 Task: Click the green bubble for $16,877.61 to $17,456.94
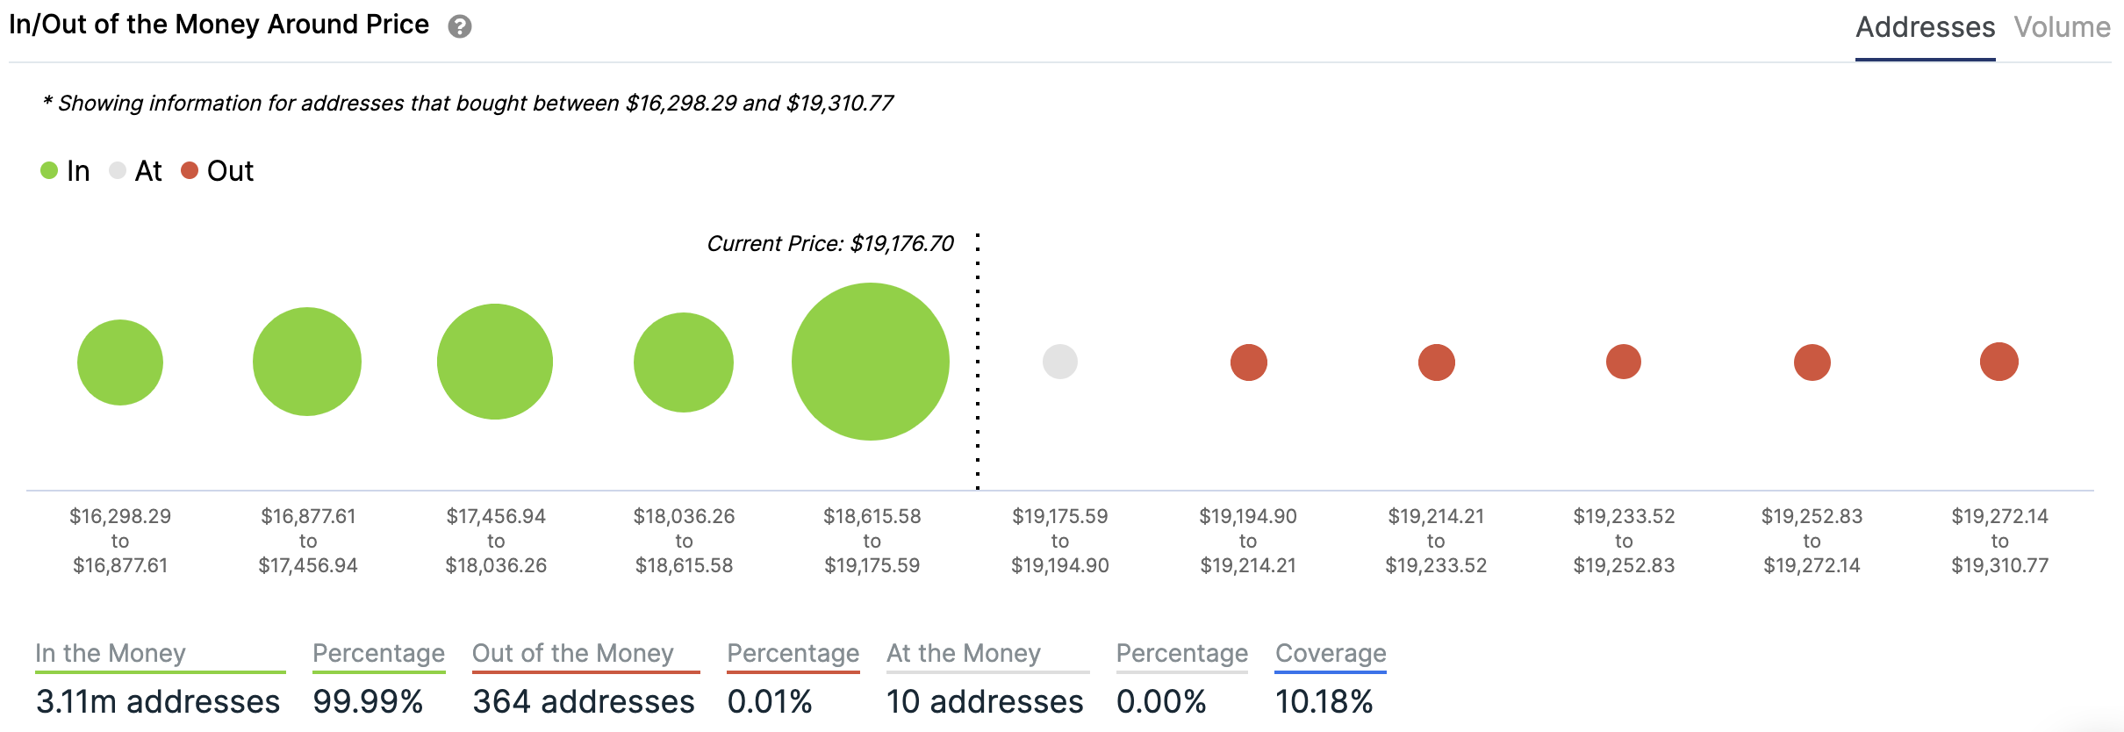307,362
